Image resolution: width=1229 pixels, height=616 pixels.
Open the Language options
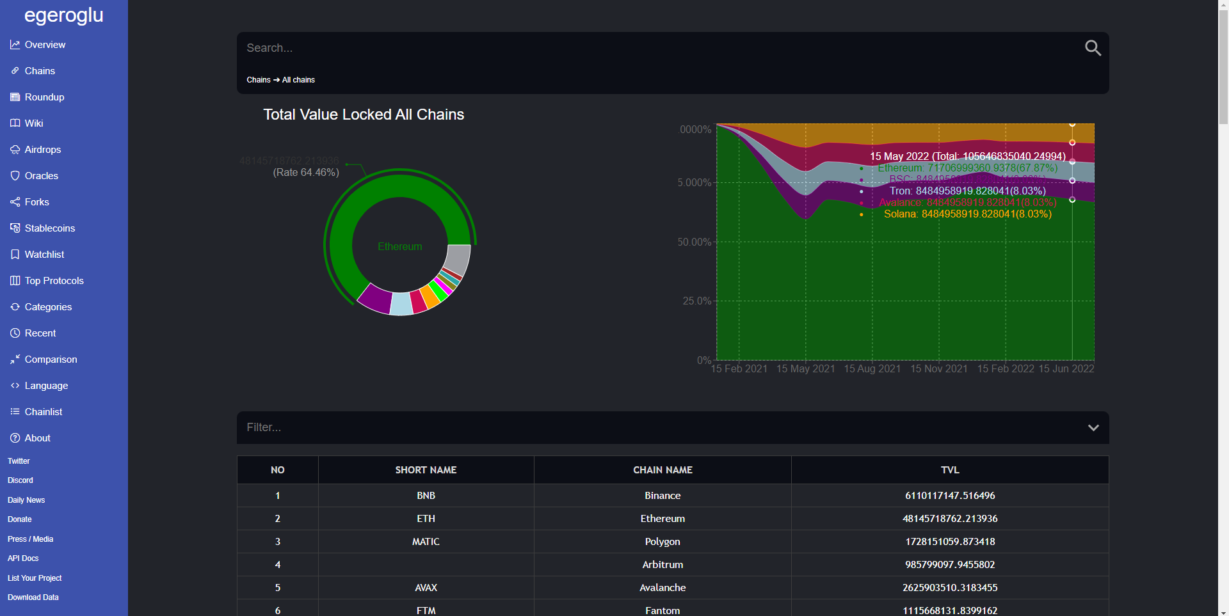[x=46, y=385]
